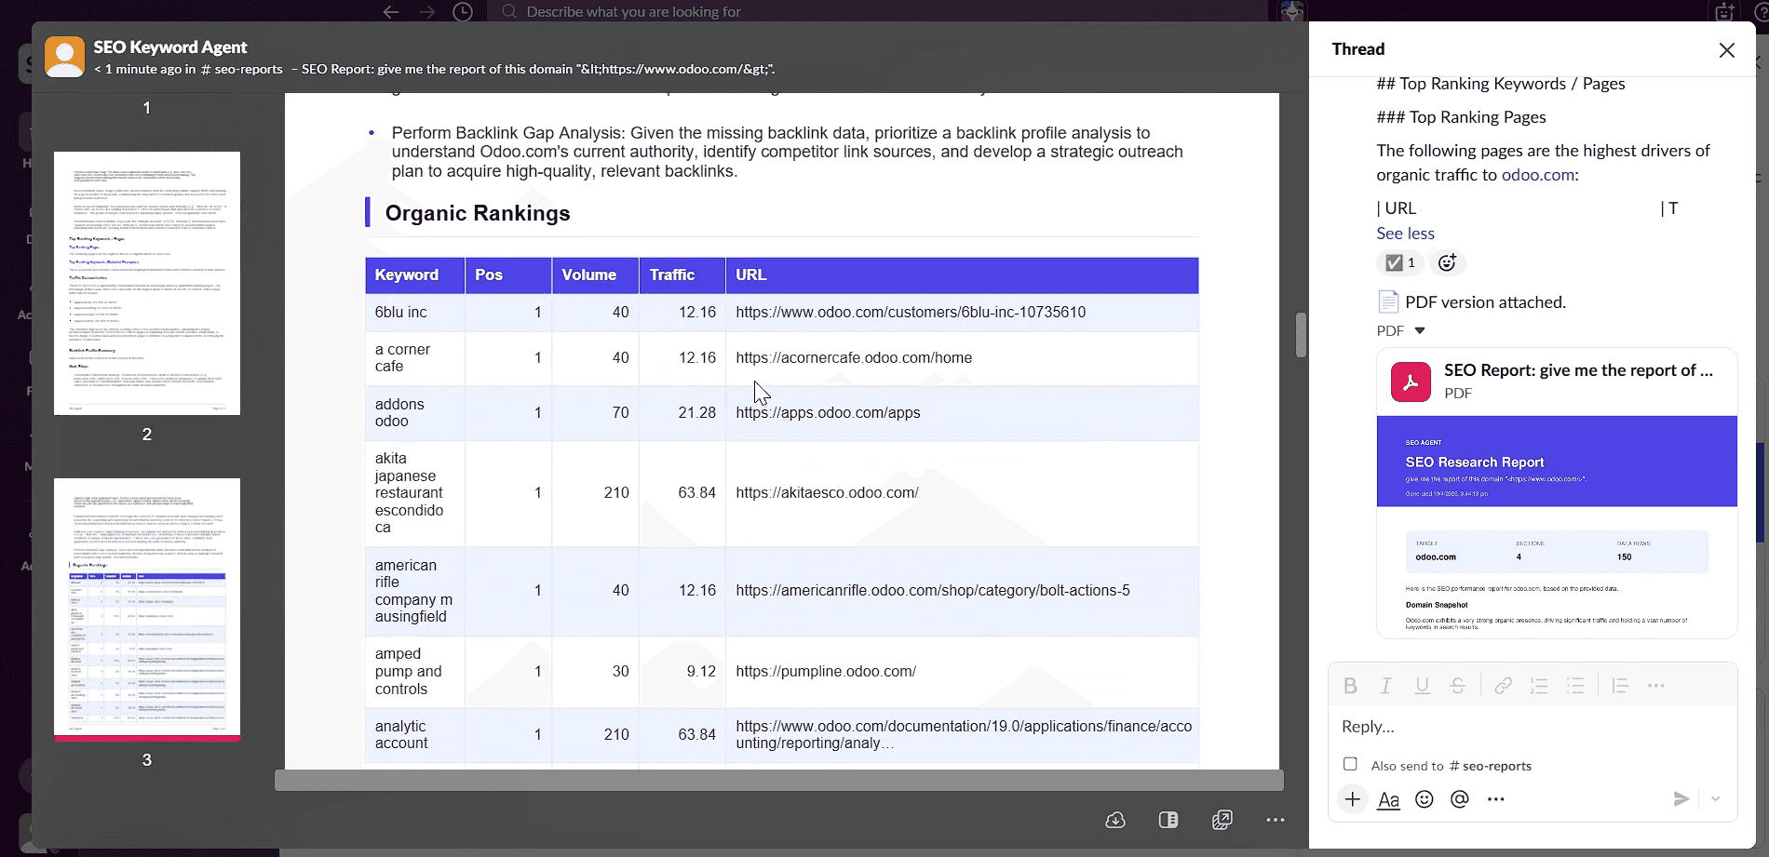Select page 3 thumbnail in the PDF sidebar
The height and width of the screenshot is (857, 1769).
147,609
